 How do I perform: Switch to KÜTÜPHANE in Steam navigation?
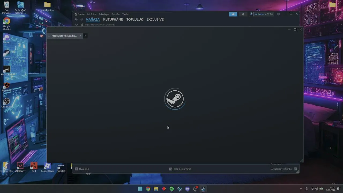coord(113,19)
